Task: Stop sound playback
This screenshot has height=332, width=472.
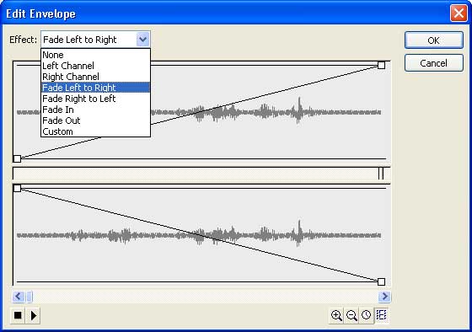Action: tap(18, 315)
